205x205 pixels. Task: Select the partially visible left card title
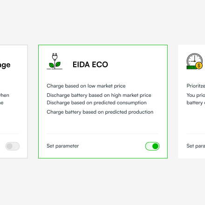point(5,65)
